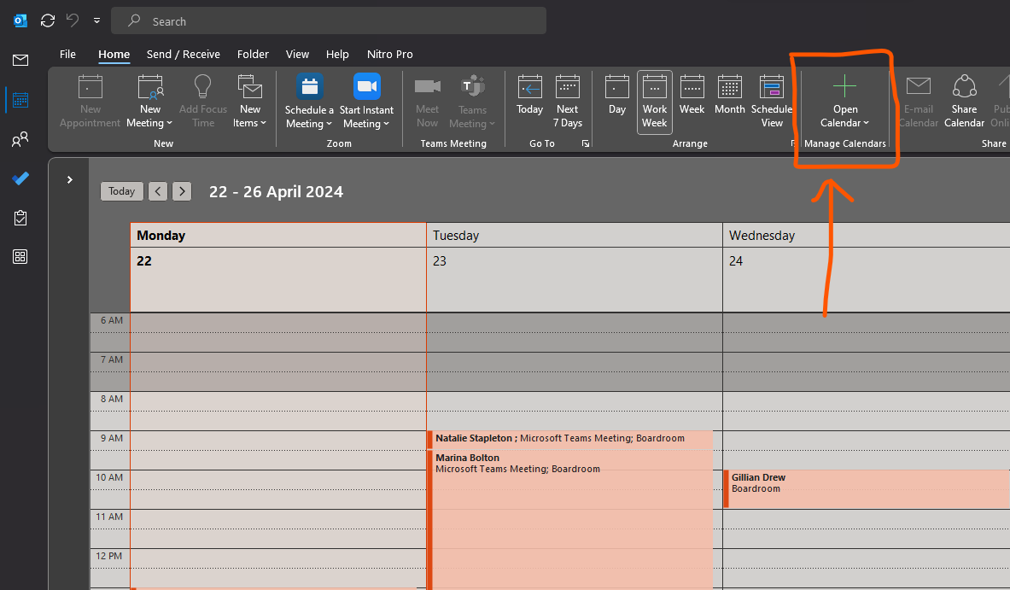The width and height of the screenshot is (1010, 590).
Task: Show the Next 7 Days view
Action: pos(567,102)
